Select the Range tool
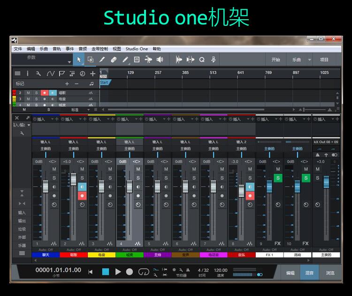The image size is (352, 296). coord(91,60)
